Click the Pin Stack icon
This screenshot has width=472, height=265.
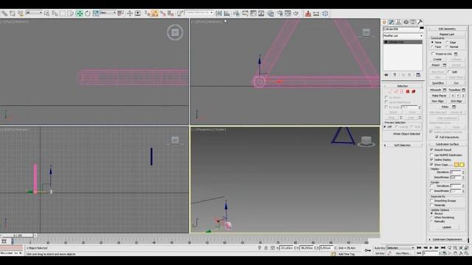pos(386,75)
